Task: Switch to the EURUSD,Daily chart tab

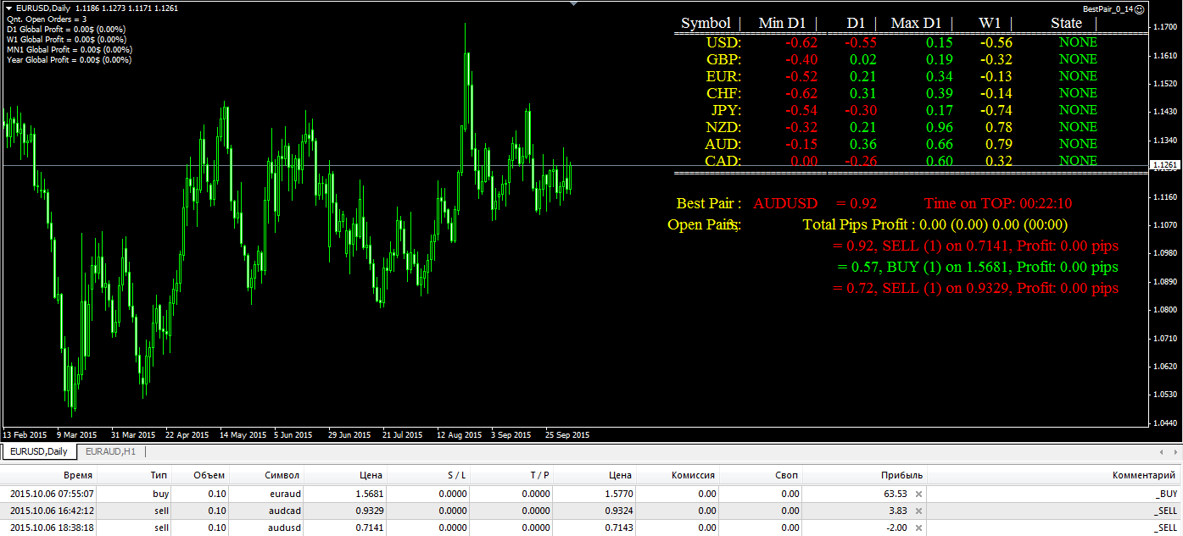Action: coord(39,451)
